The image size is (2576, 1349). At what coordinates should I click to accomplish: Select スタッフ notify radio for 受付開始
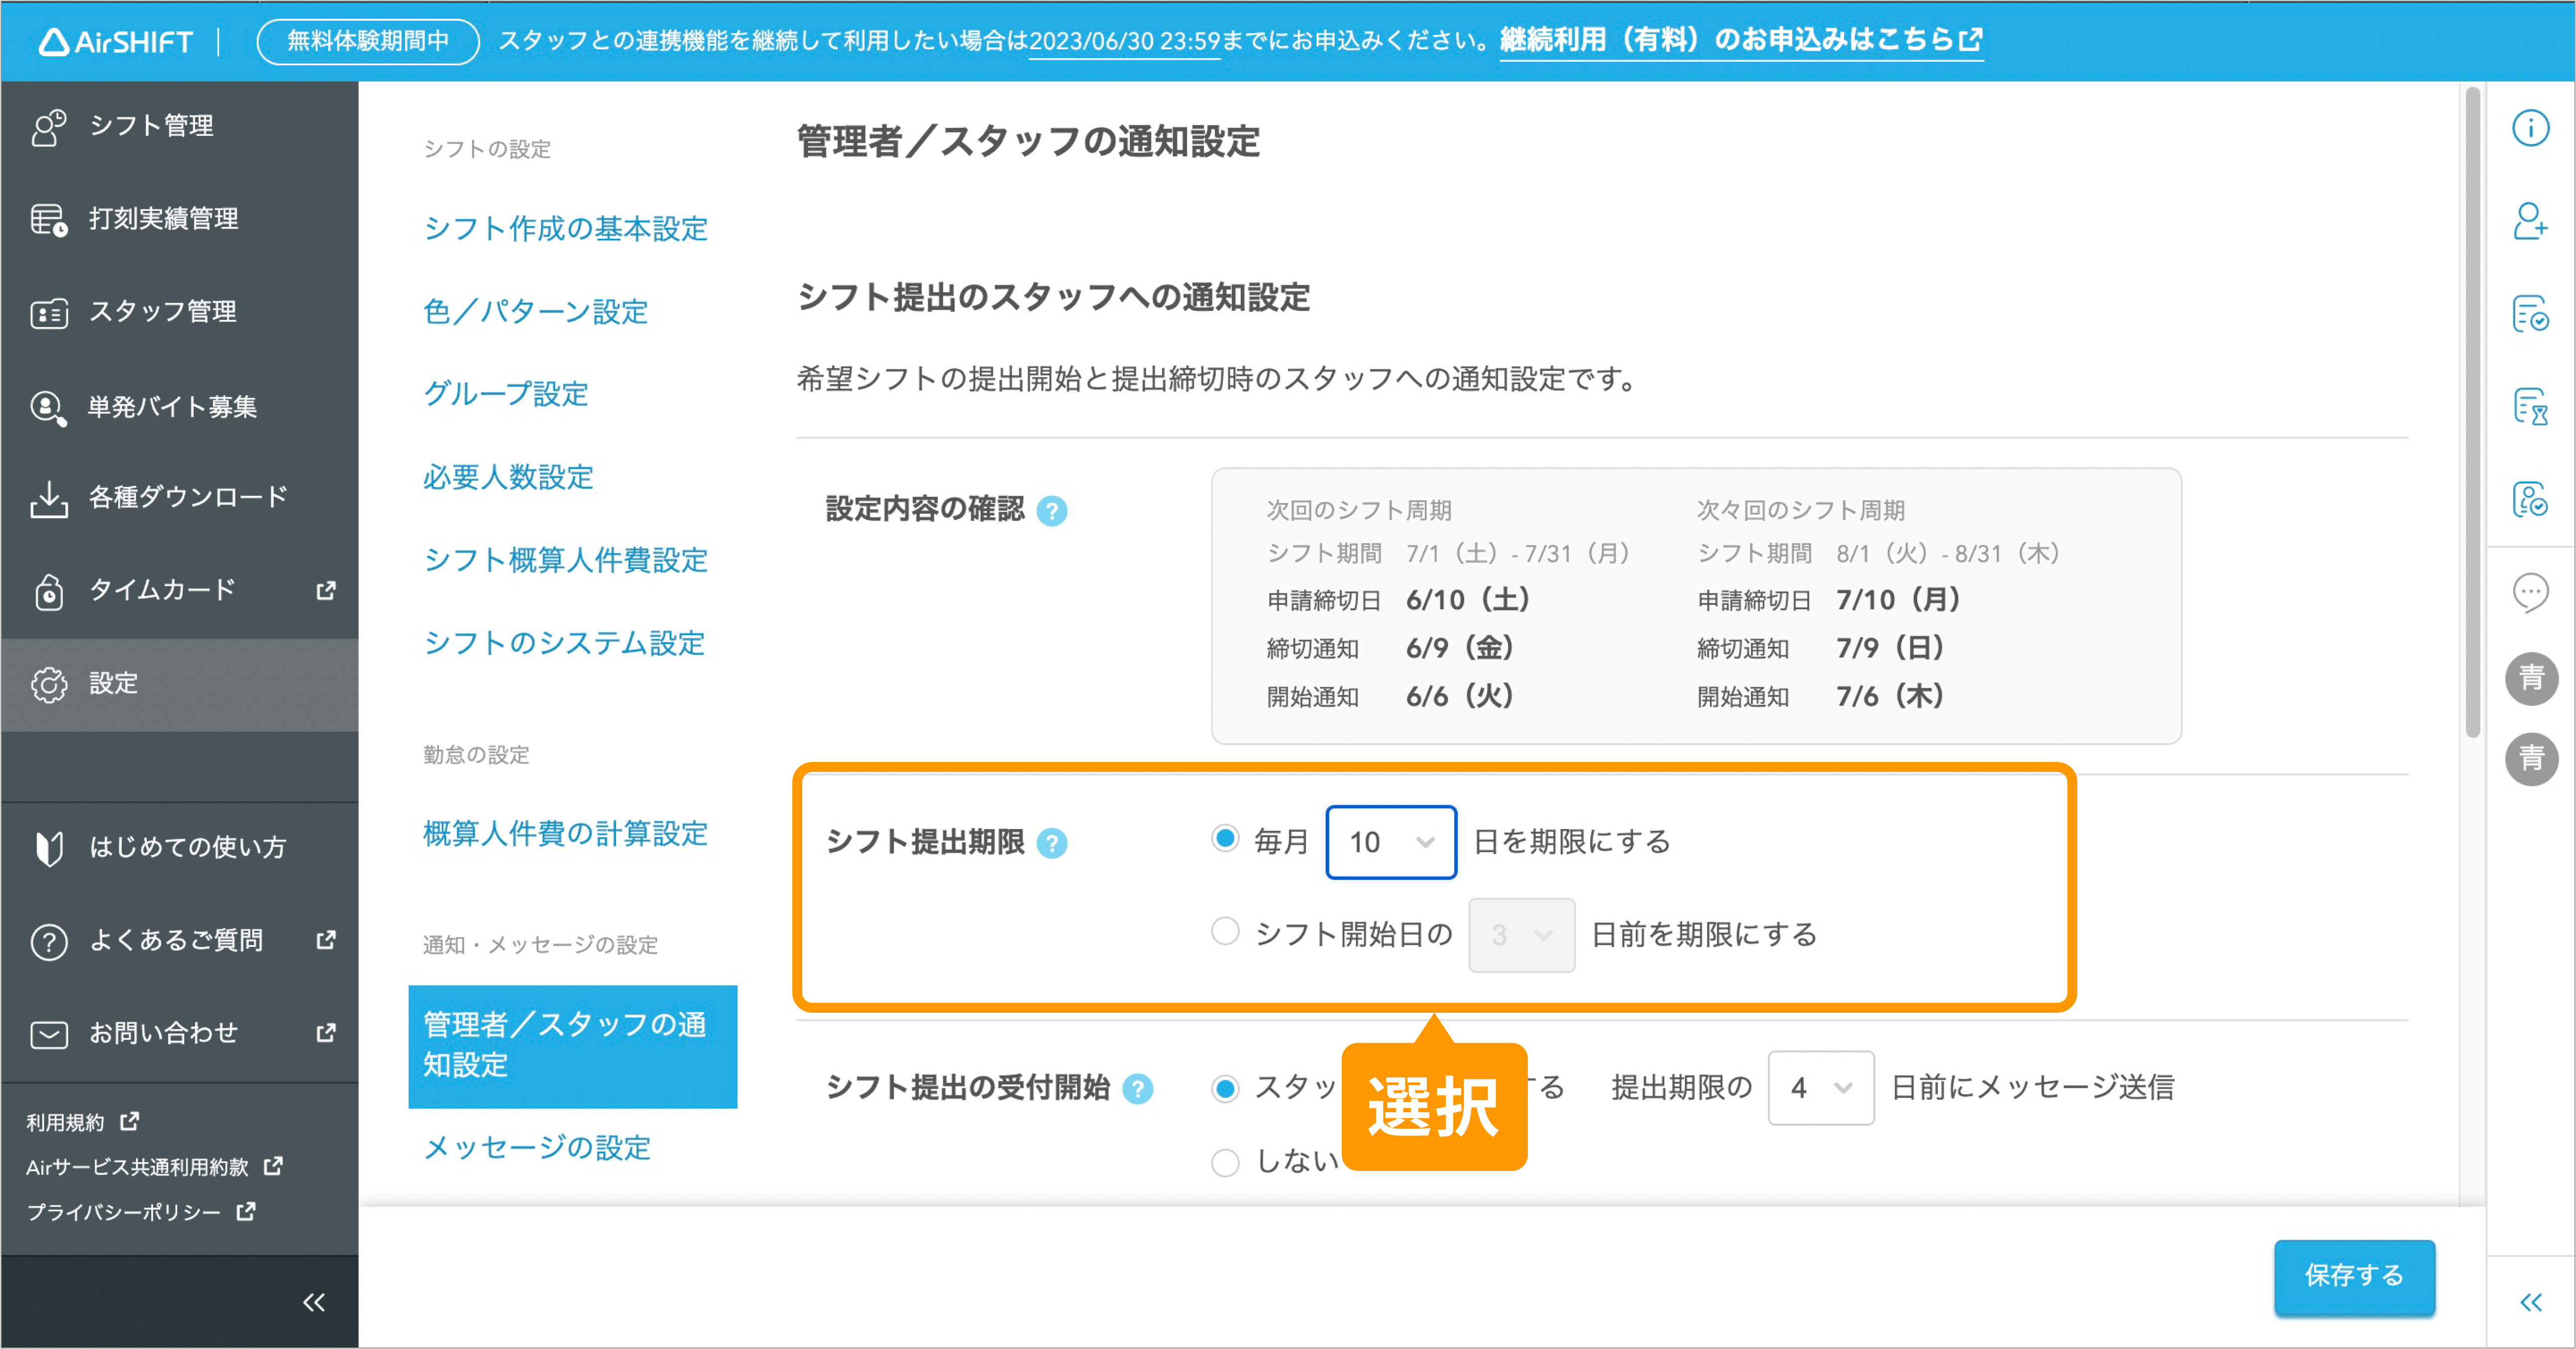pos(1225,1088)
